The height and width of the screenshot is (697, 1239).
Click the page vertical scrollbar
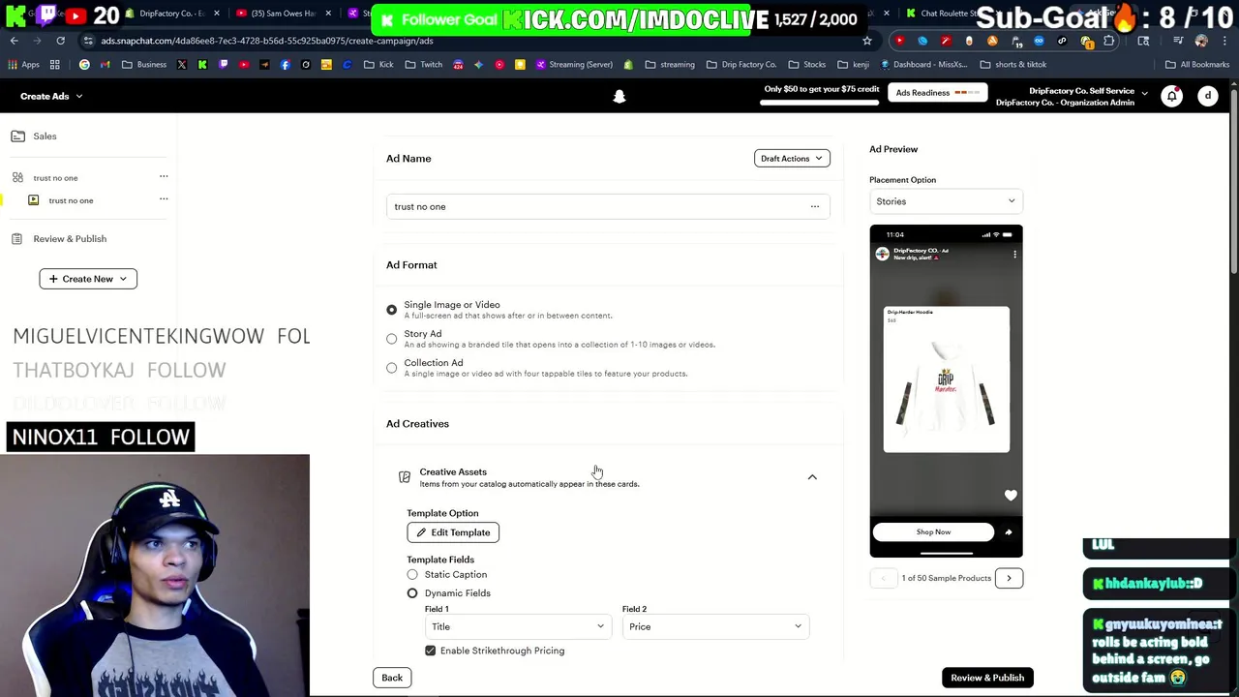pos(1234,179)
